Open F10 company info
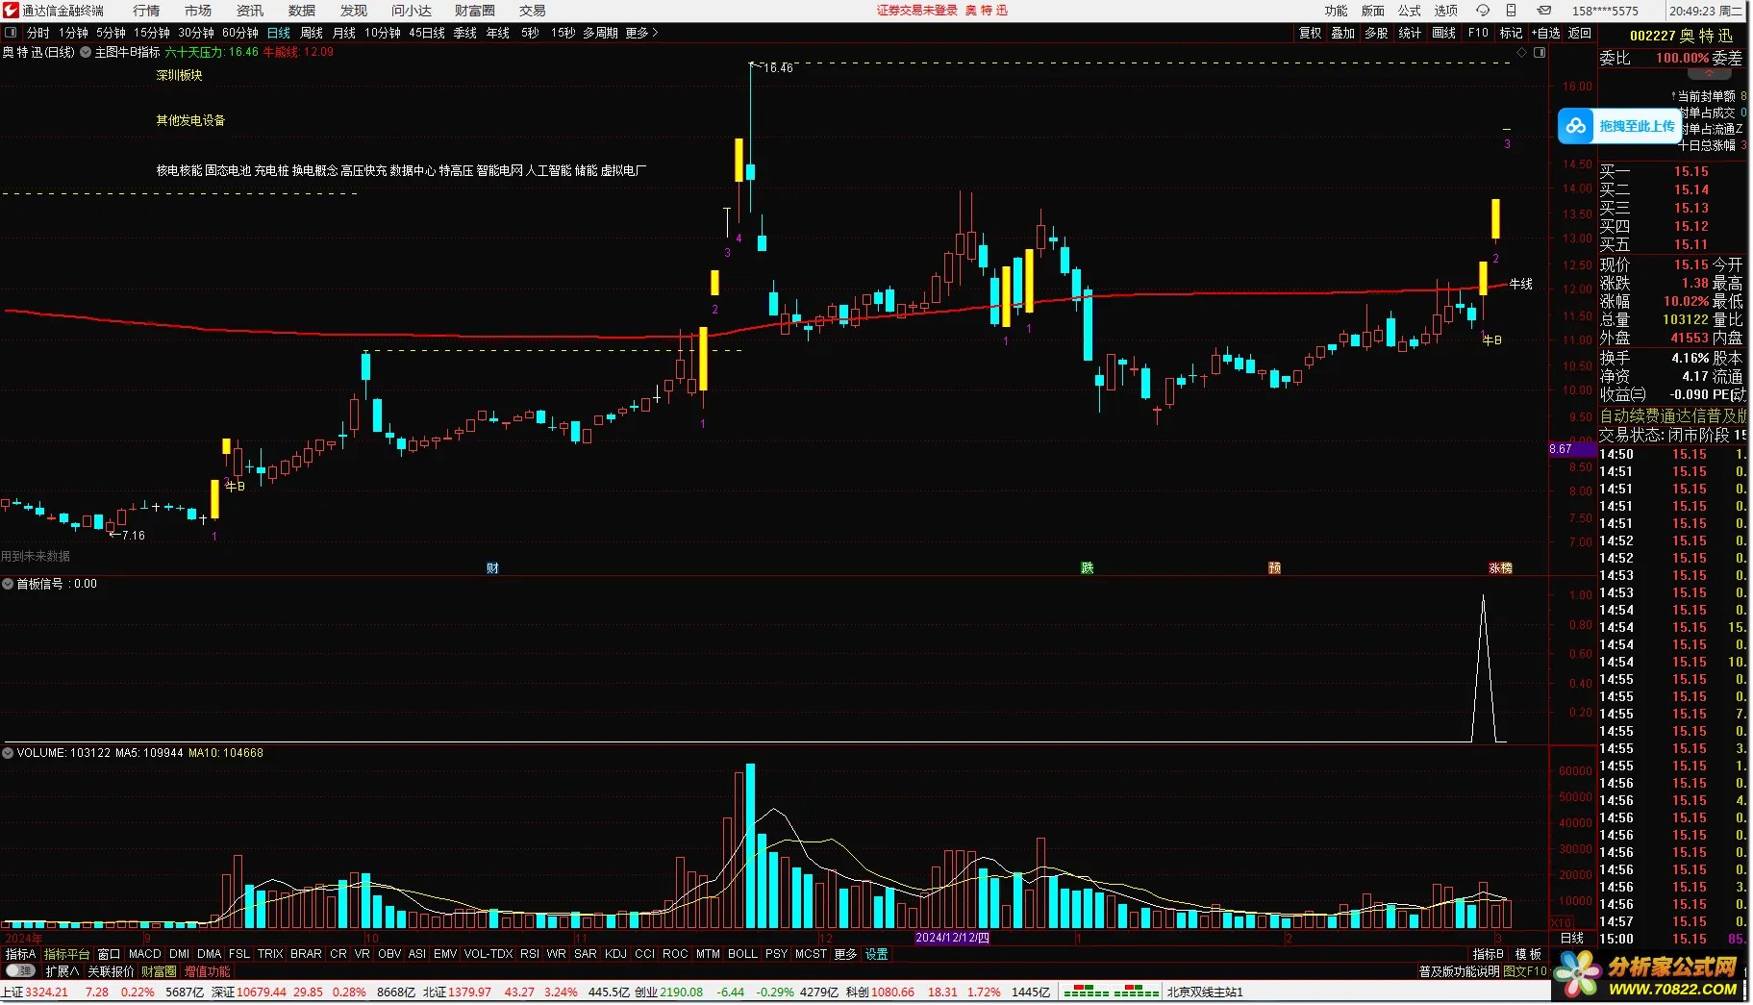This screenshot has height=1005, width=1753. (x=1479, y=33)
